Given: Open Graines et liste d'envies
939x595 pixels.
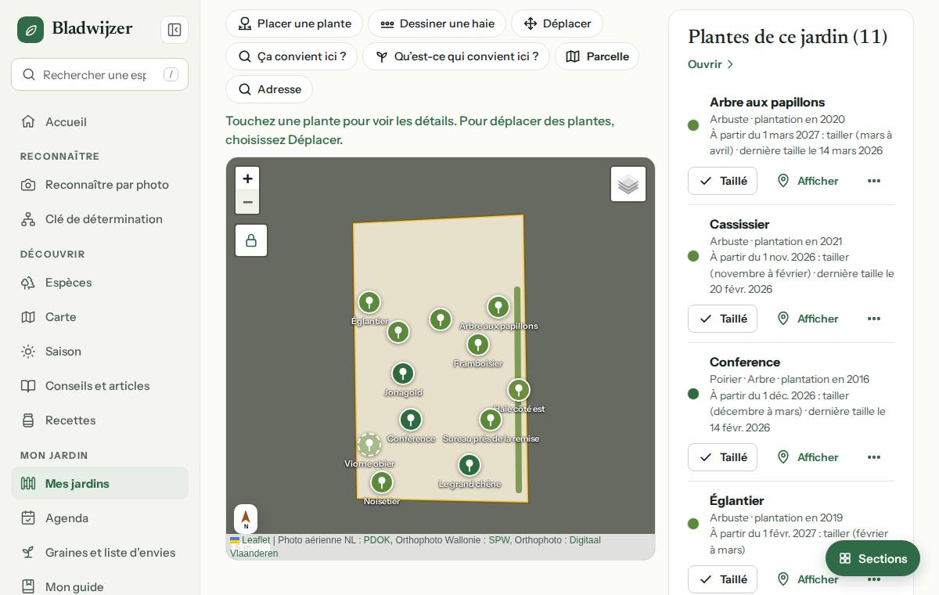Looking at the screenshot, I should pos(99,553).
